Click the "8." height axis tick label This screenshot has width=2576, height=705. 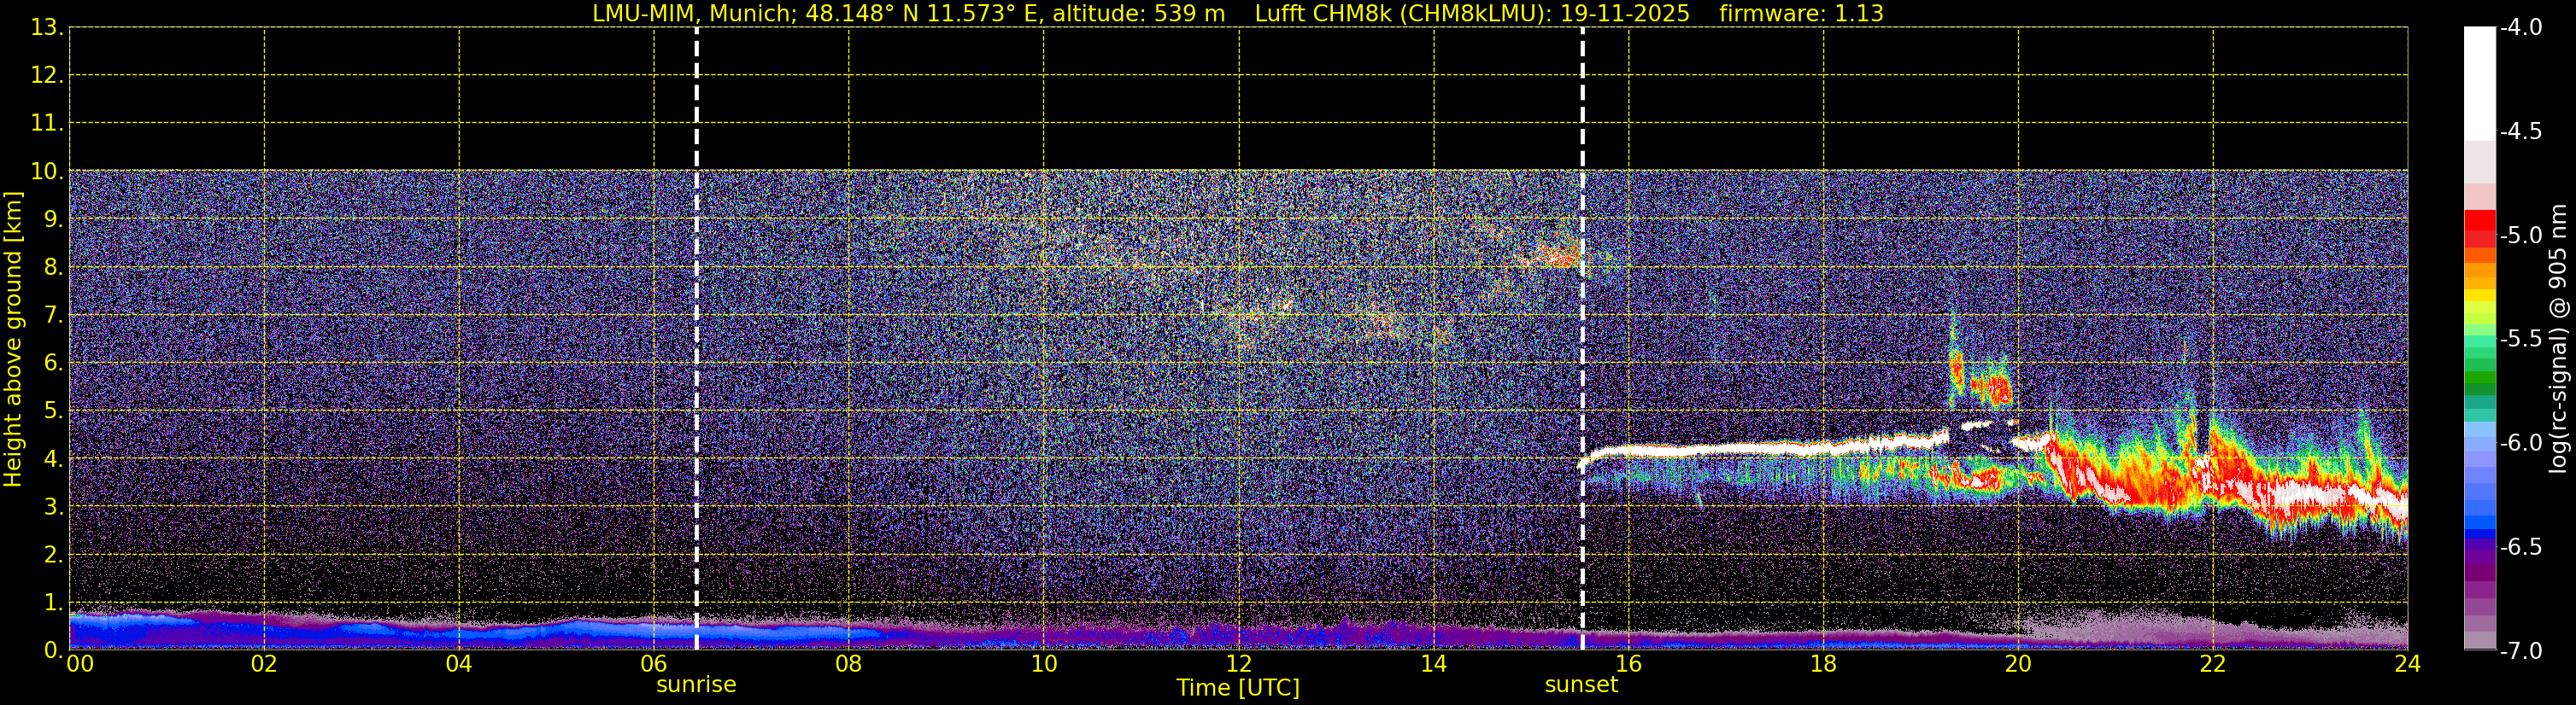[53, 268]
